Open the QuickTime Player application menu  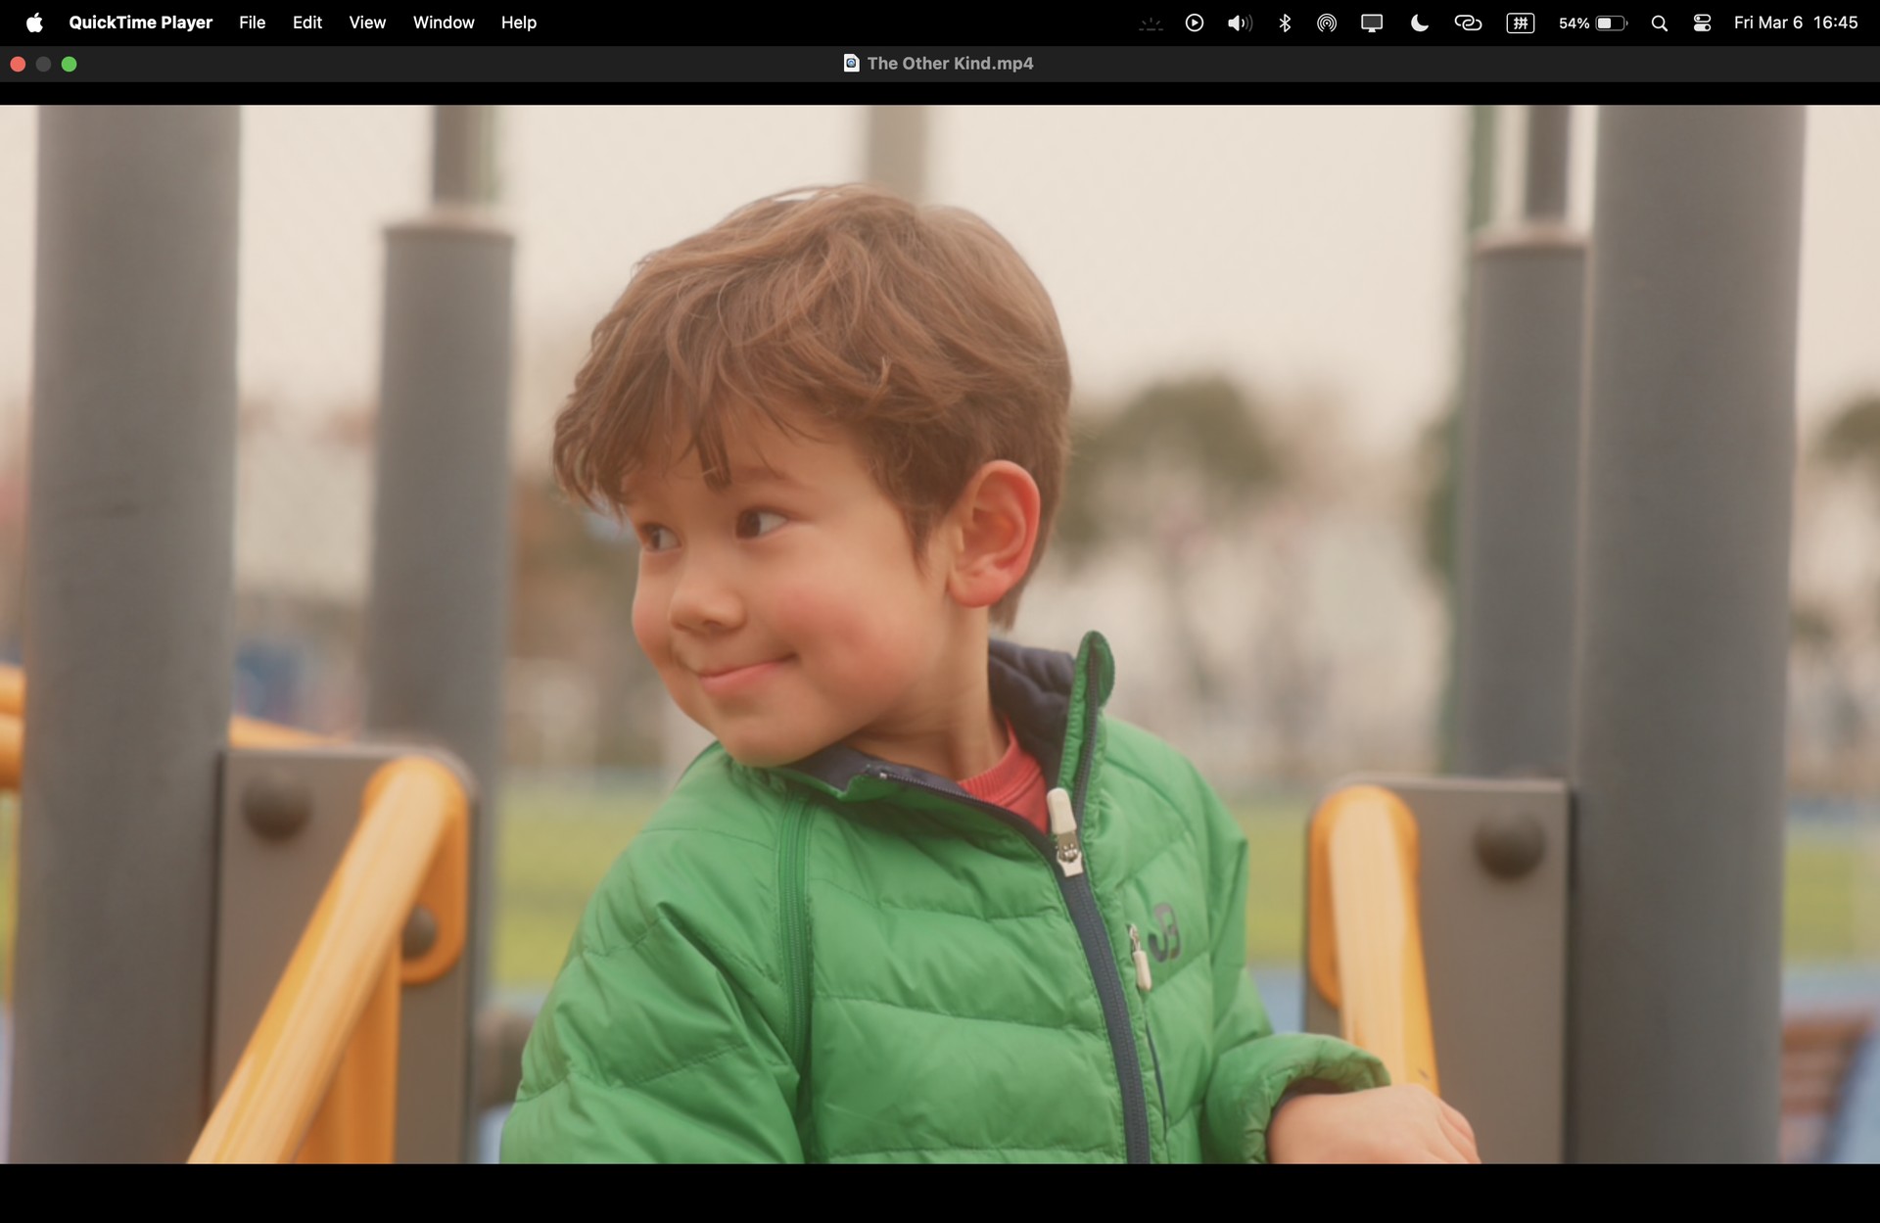140,23
